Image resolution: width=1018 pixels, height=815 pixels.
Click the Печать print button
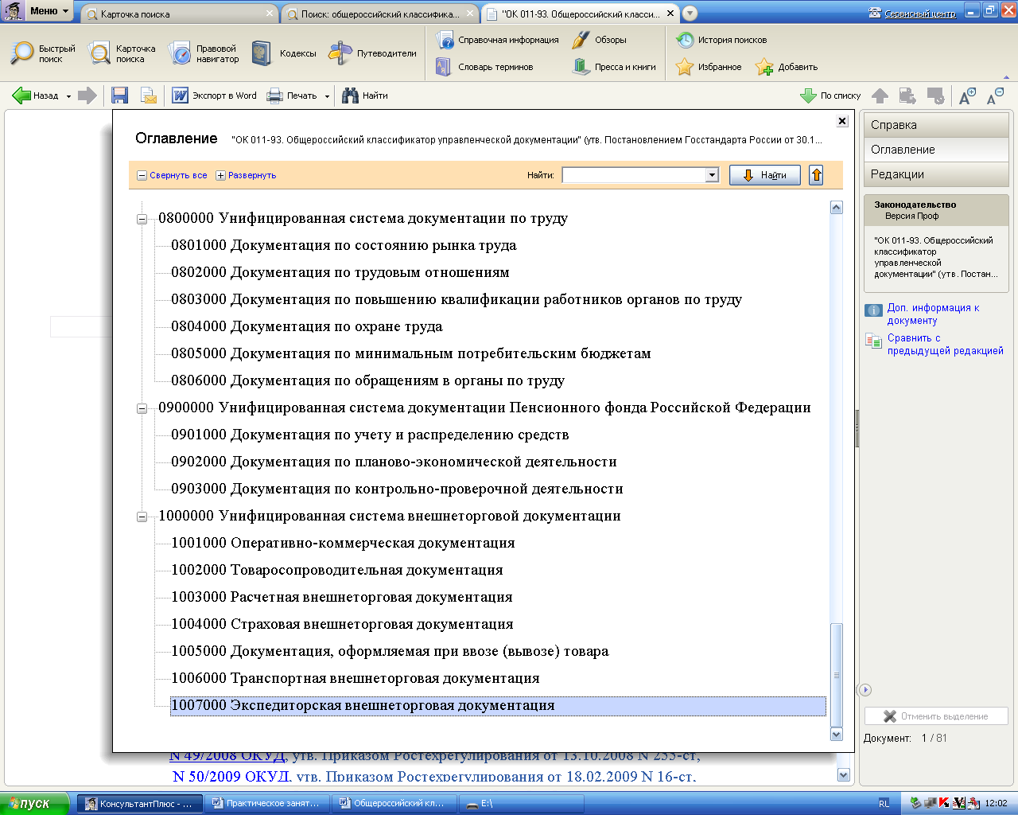point(292,96)
